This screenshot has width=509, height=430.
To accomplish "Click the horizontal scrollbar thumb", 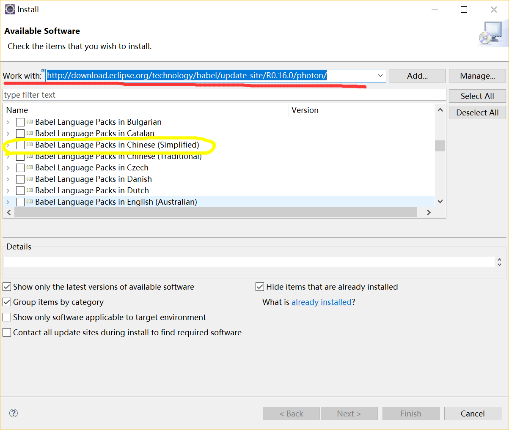I will point(216,212).
